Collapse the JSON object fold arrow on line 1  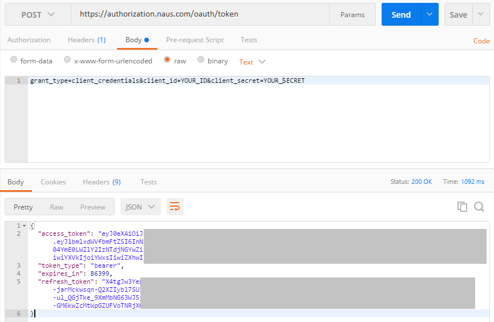coord(24,226)
